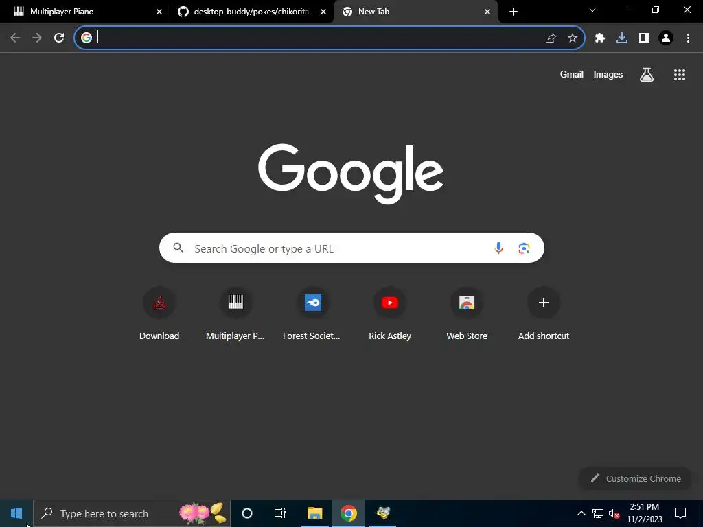Open Gmail link
703x527 pixels.
[572, 74]
